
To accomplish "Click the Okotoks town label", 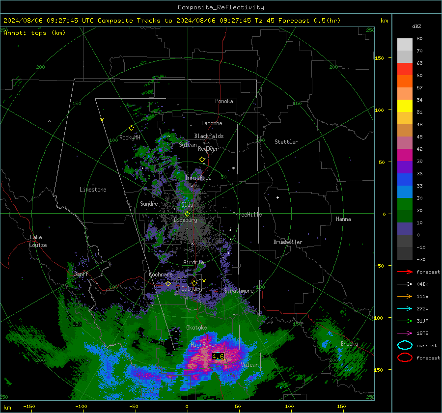I will [x=196, y=328].
